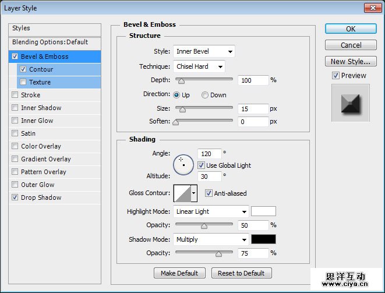This screenshot has height=293, width=385.
Task: Close the Layer Style dialog
Action: 373,8
